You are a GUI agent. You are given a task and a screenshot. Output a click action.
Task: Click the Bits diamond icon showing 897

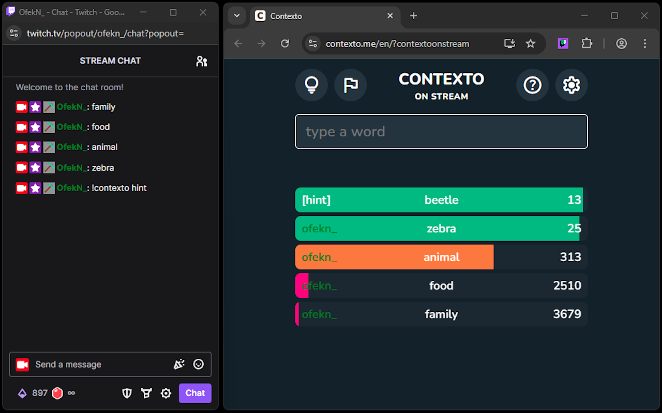point(22,393)
